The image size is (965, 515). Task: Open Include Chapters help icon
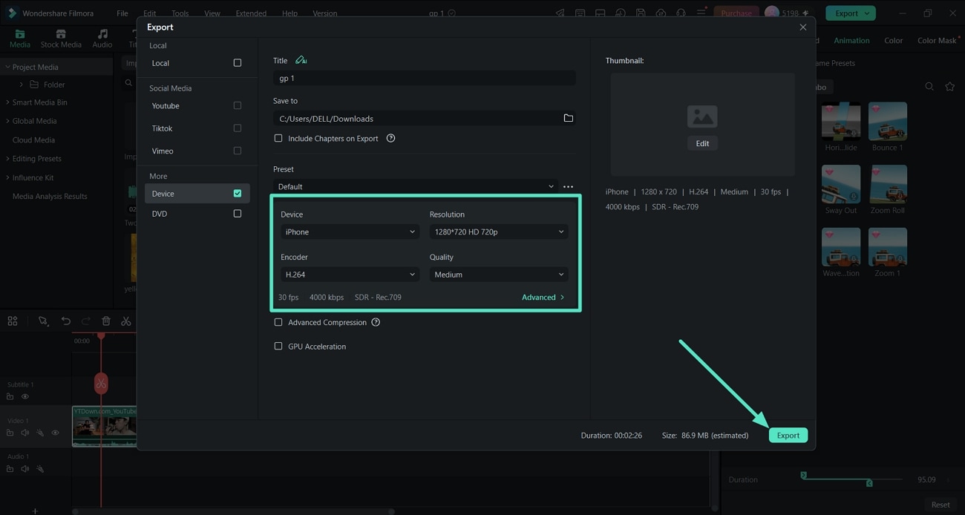(390, 138)
